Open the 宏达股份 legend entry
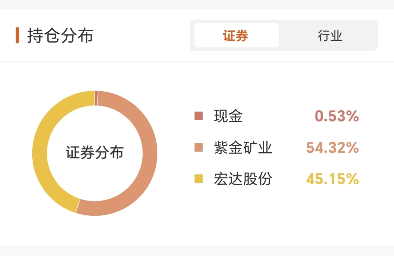This screenshot has width=394, height=259. 243,179
